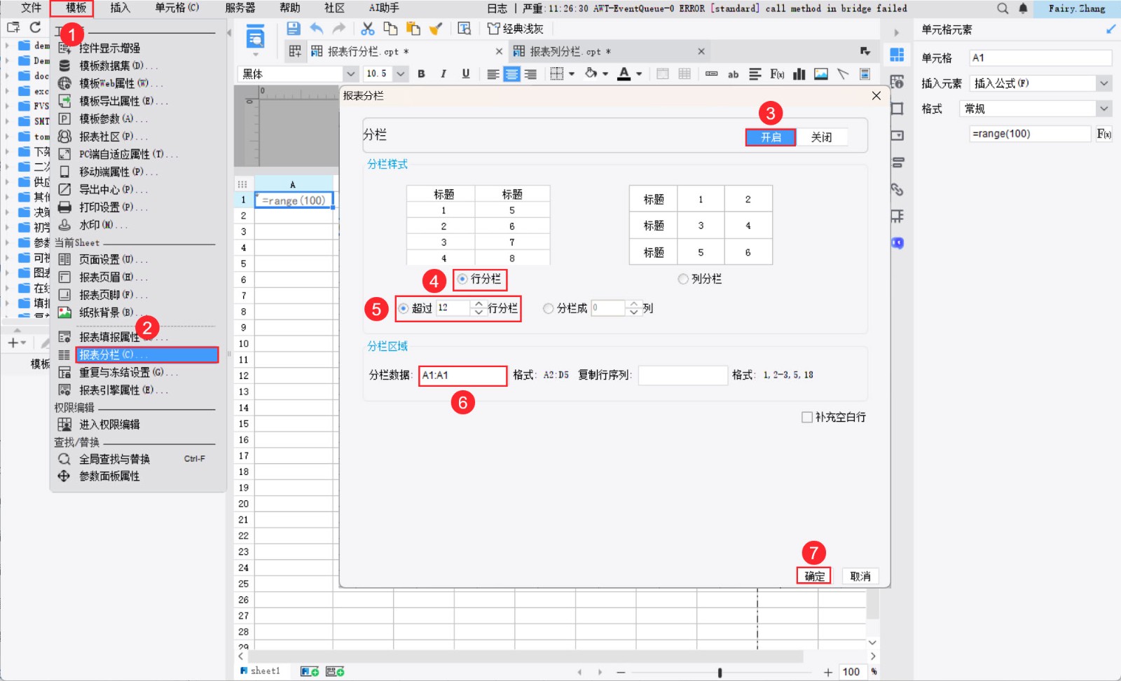Confirm the dialog with 确定
1121x681 pixels.
pyautogui.click(x=814, y=576)
